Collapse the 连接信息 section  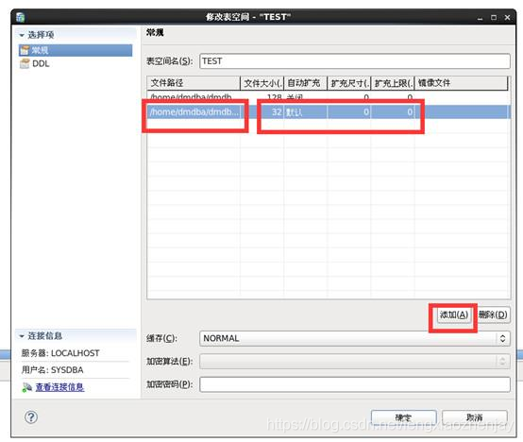click(x=22, y=336)
